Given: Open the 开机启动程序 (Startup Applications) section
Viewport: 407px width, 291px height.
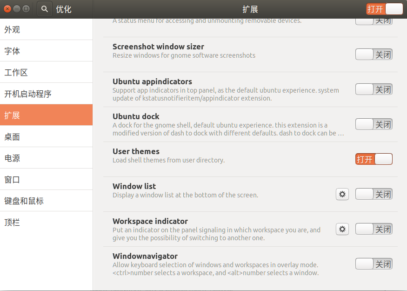Looking at the screenshot, I should (x=47, y=93).
